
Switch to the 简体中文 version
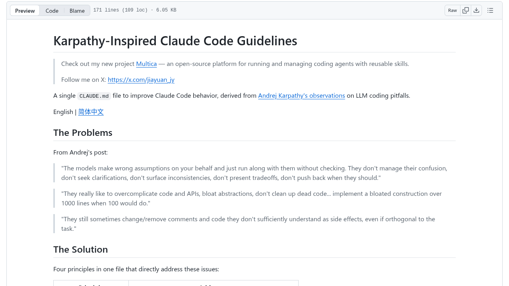tap(91, 112)
